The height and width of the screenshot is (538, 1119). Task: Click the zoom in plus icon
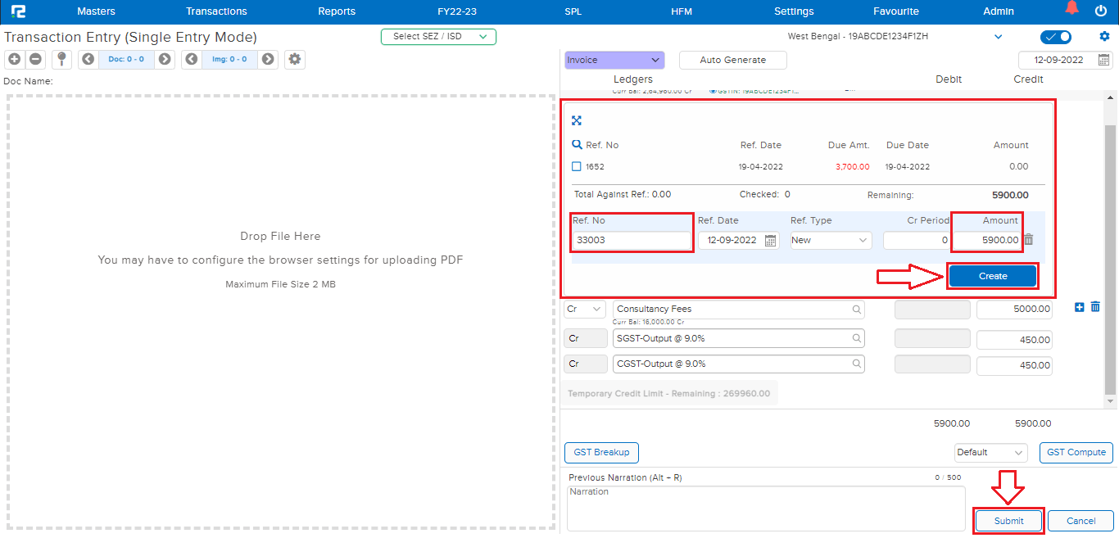click(15, 59)
